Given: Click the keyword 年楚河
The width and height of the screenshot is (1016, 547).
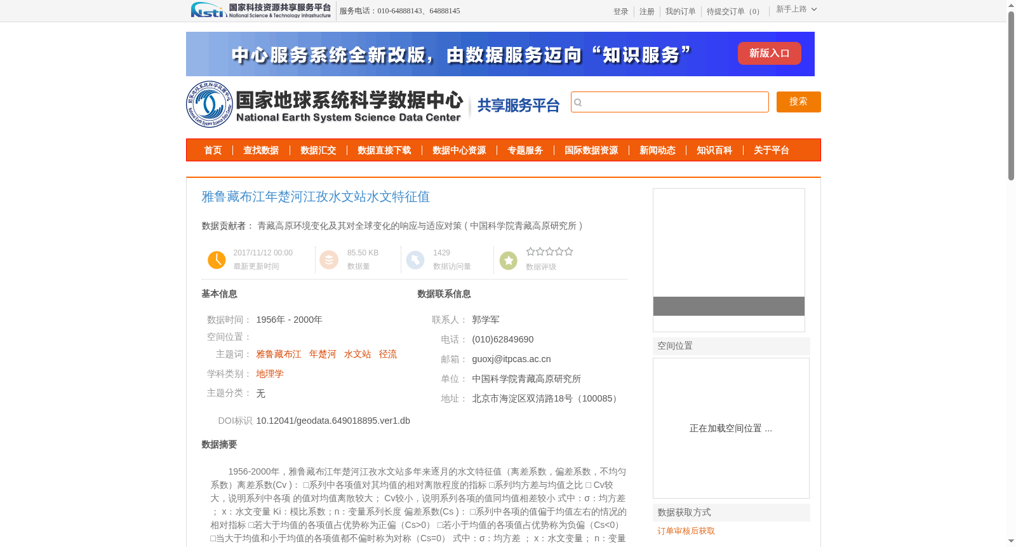Looking at the screenshot, I should tap(323, 355).
